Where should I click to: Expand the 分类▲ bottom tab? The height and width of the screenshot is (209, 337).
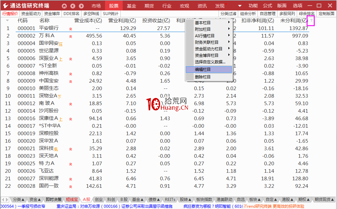(x=18, y=200)
